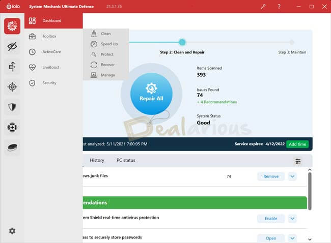Screen dimensions: 331x243
Task: Choose Protect from the Toolbox submenu
Action: pos(106,54)
